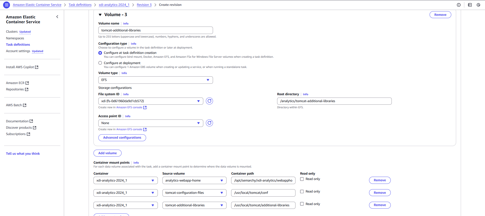
Task: Click Task definitions breadcrumb link
Action: (80, 5)
